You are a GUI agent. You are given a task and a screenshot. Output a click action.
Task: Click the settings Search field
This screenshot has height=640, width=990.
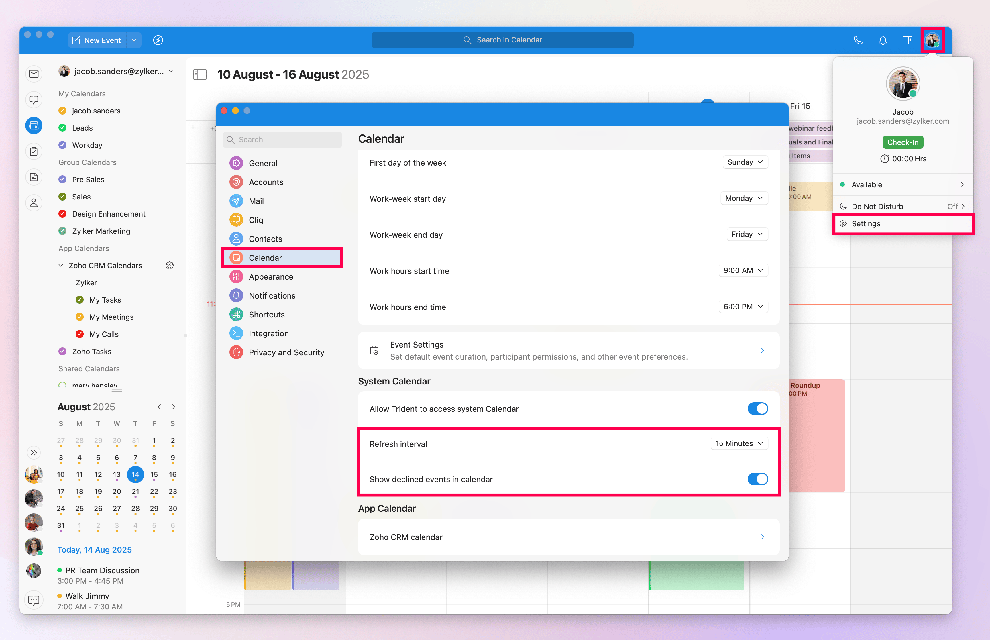click(x=282, y=140)
